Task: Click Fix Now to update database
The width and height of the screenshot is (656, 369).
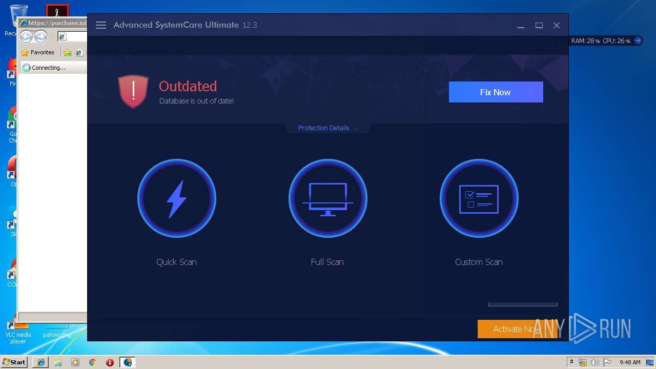Action: click(x=496, y=92)
